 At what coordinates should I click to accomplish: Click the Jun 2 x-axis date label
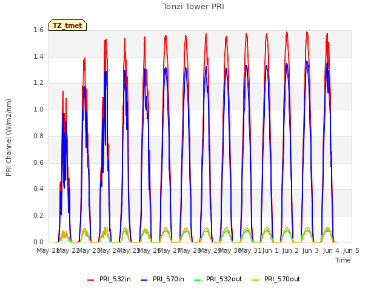[x=291, y=250]
